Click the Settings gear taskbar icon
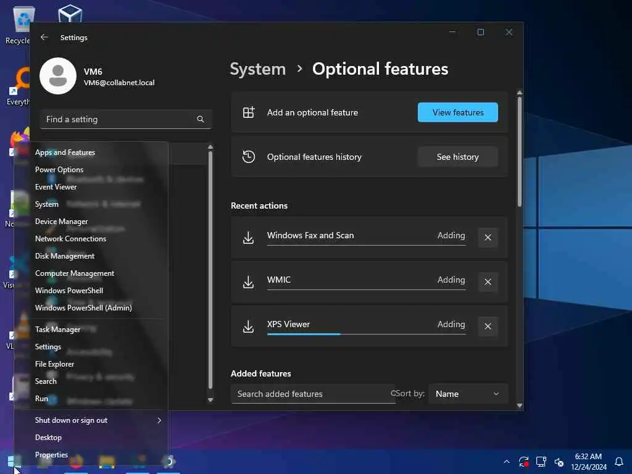The height and width of the screenshot is (474, 632). (x=168, y=462)
